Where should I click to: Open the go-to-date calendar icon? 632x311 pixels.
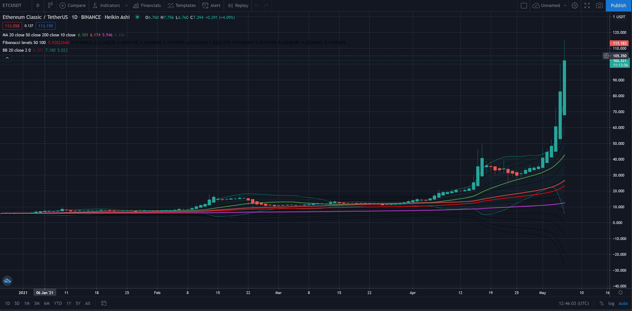pos(103,303)
